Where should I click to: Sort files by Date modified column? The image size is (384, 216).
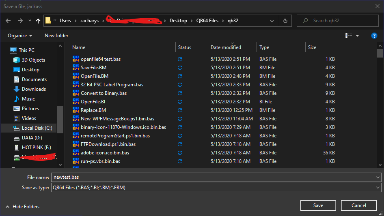(x=226, y=47)
